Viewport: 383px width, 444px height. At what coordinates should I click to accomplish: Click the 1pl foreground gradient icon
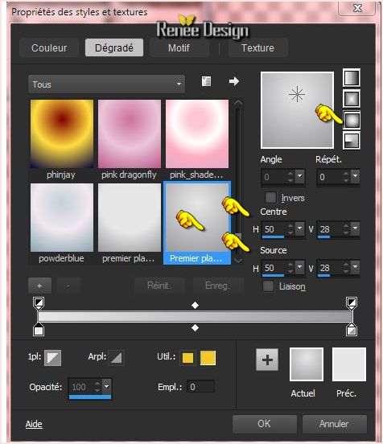[52, 358]
